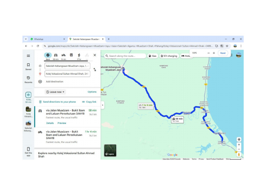Screen dimensions: 267x188
Task: Increase browser zoom with plus
Action: (214, 53)
